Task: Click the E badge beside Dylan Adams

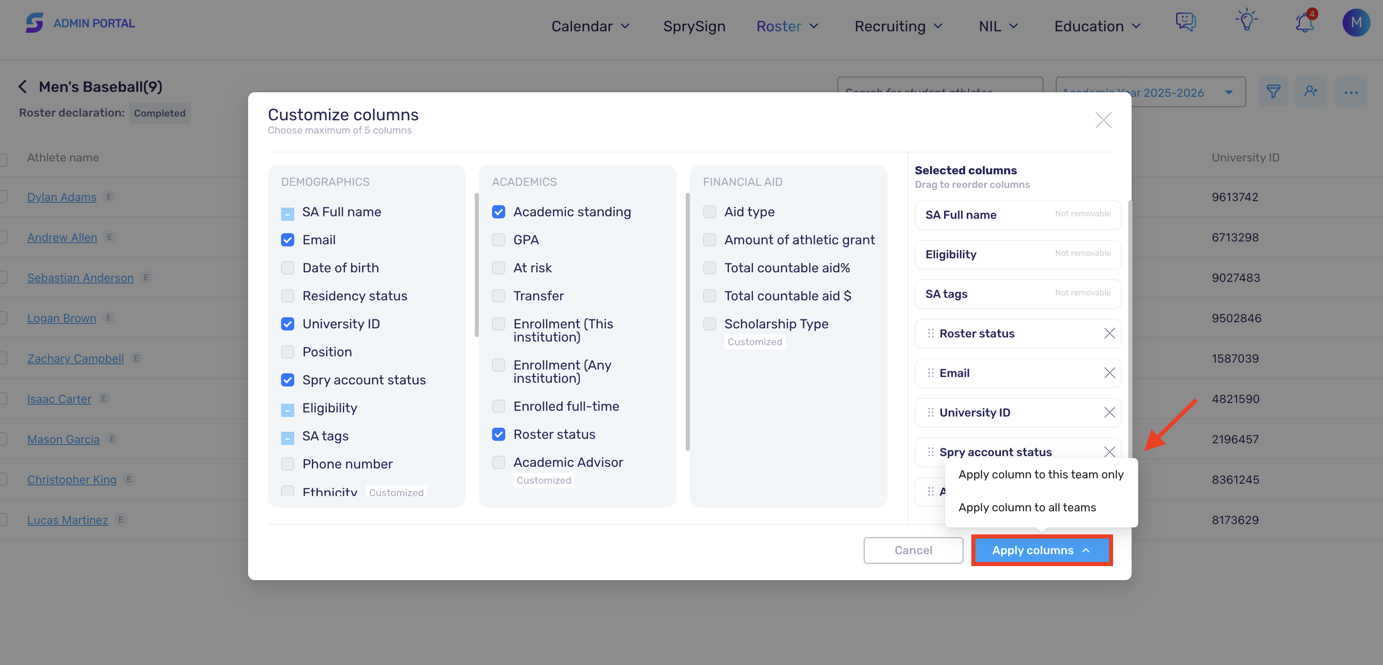Action: (x=109, y=197)
